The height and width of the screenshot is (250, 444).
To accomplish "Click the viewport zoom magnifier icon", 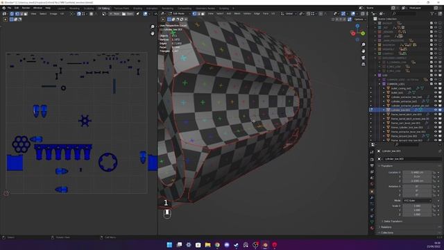I will click(364, 44).
